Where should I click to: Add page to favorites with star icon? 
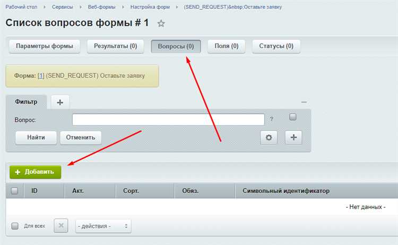click(161, 23)
